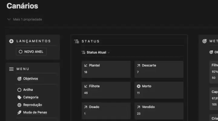218x121 pixels.
Task: Open the Objetivos menu link
Action: click(30, 79)
